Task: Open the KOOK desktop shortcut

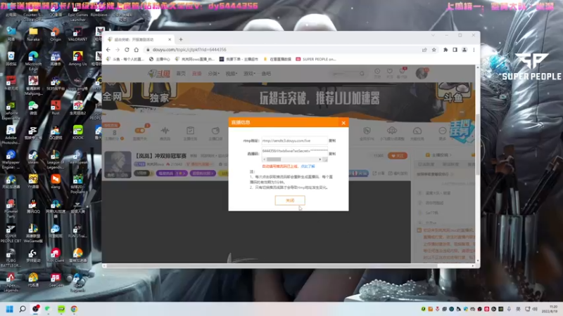Action: pos(77,133)
